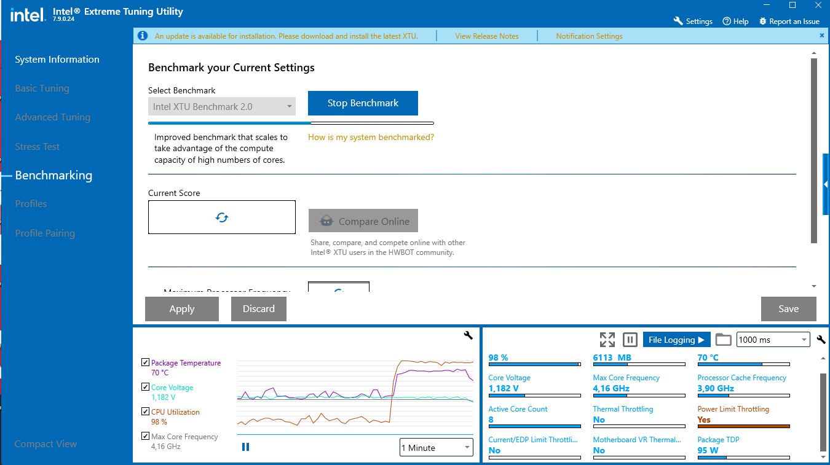
Task: Click the update notification info icon
Action: point(143,36)
